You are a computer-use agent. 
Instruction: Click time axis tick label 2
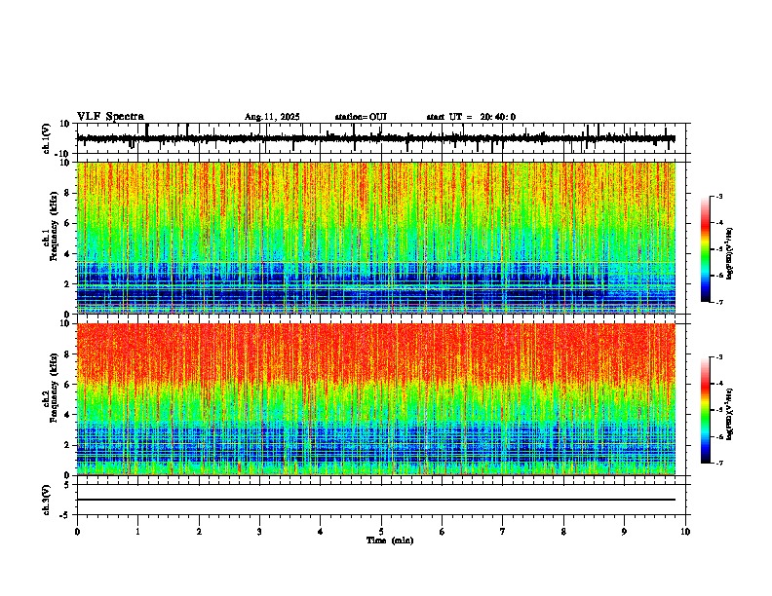(x=199, y=532)
